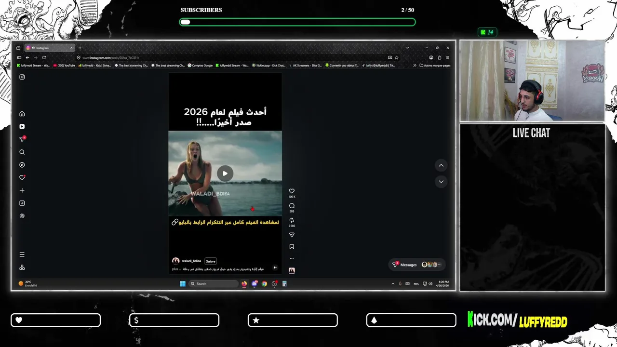The image size is (617, 347).
Task: Open the Reels section in sidebar
Action: [x=22, y=126]
